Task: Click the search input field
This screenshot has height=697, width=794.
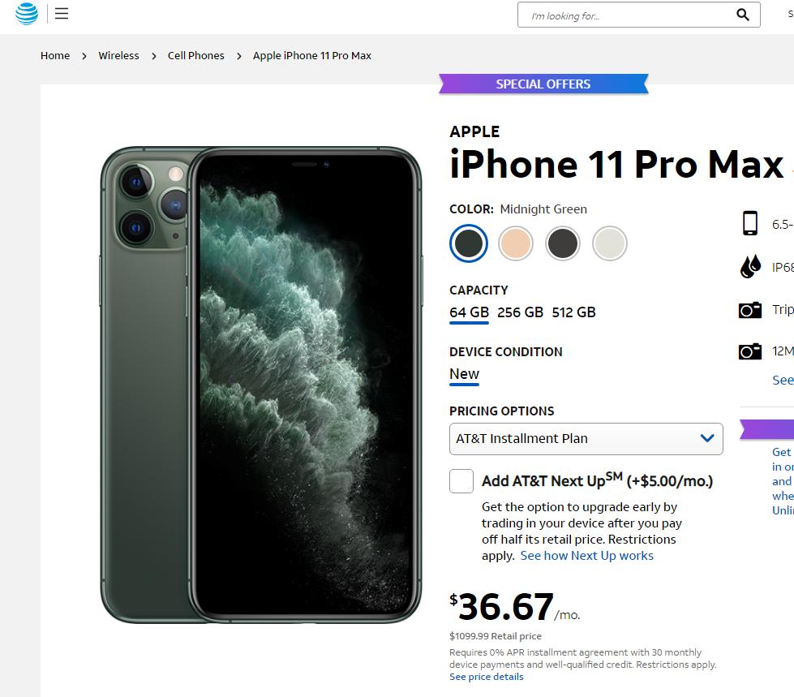Action: tap(624, 15)
